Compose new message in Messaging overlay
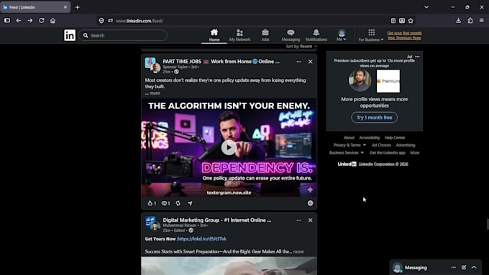Image resolution: width=489 pixels, height=275 pixels. (x=464, y=267)
